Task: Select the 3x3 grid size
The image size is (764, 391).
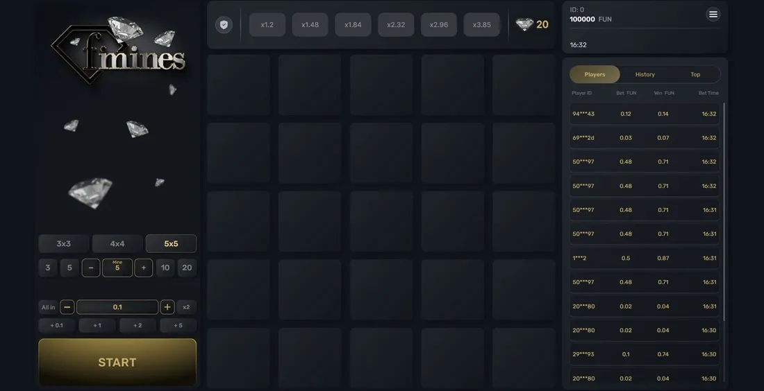Action: (x=64, y=243)
